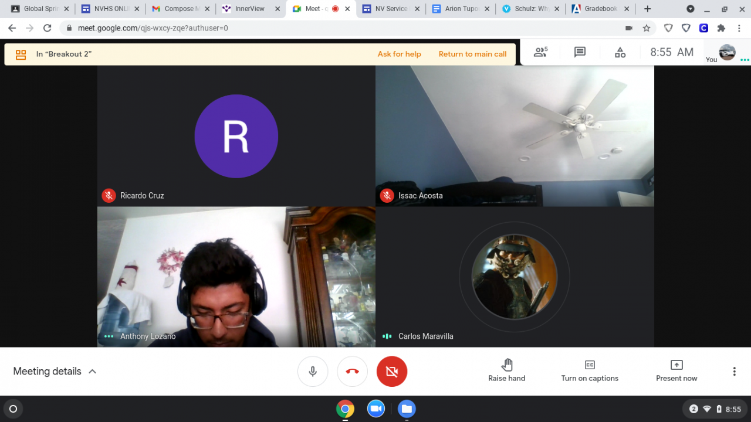Image resolution: width=751 pixels, height=422 pixels.
Task: Raise hand in the meeting
Action: (x=507, y=372)
